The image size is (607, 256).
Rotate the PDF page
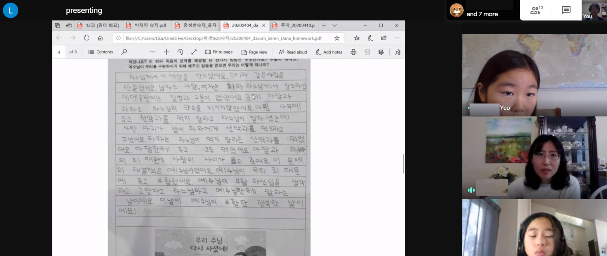click(180, 52)
